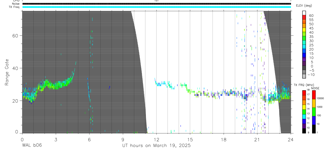The height and width of the screenshot is (151, 327).
Task: Click the red top segment of NOISE colorbar
Action: pos(314,95)
